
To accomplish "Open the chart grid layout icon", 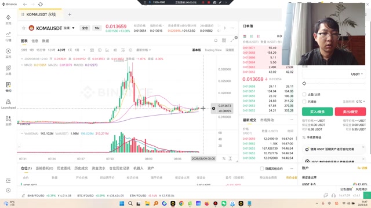I will (x=224, y=40).
